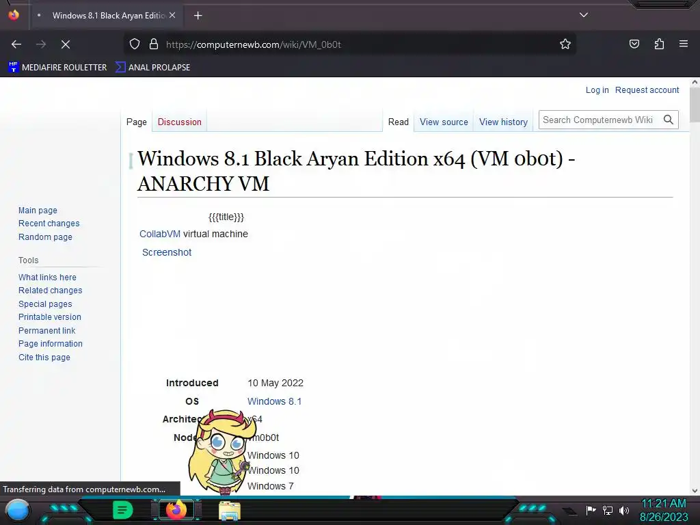Viewport: 700px width, 525px height.
Task: Open the Printable version
Action: (x=50, y=317)
